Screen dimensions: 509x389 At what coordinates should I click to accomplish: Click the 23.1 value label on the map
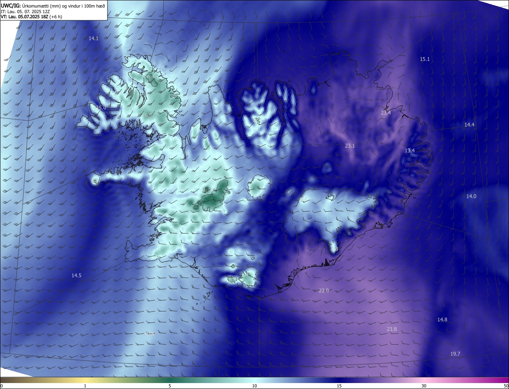(350, 146)
